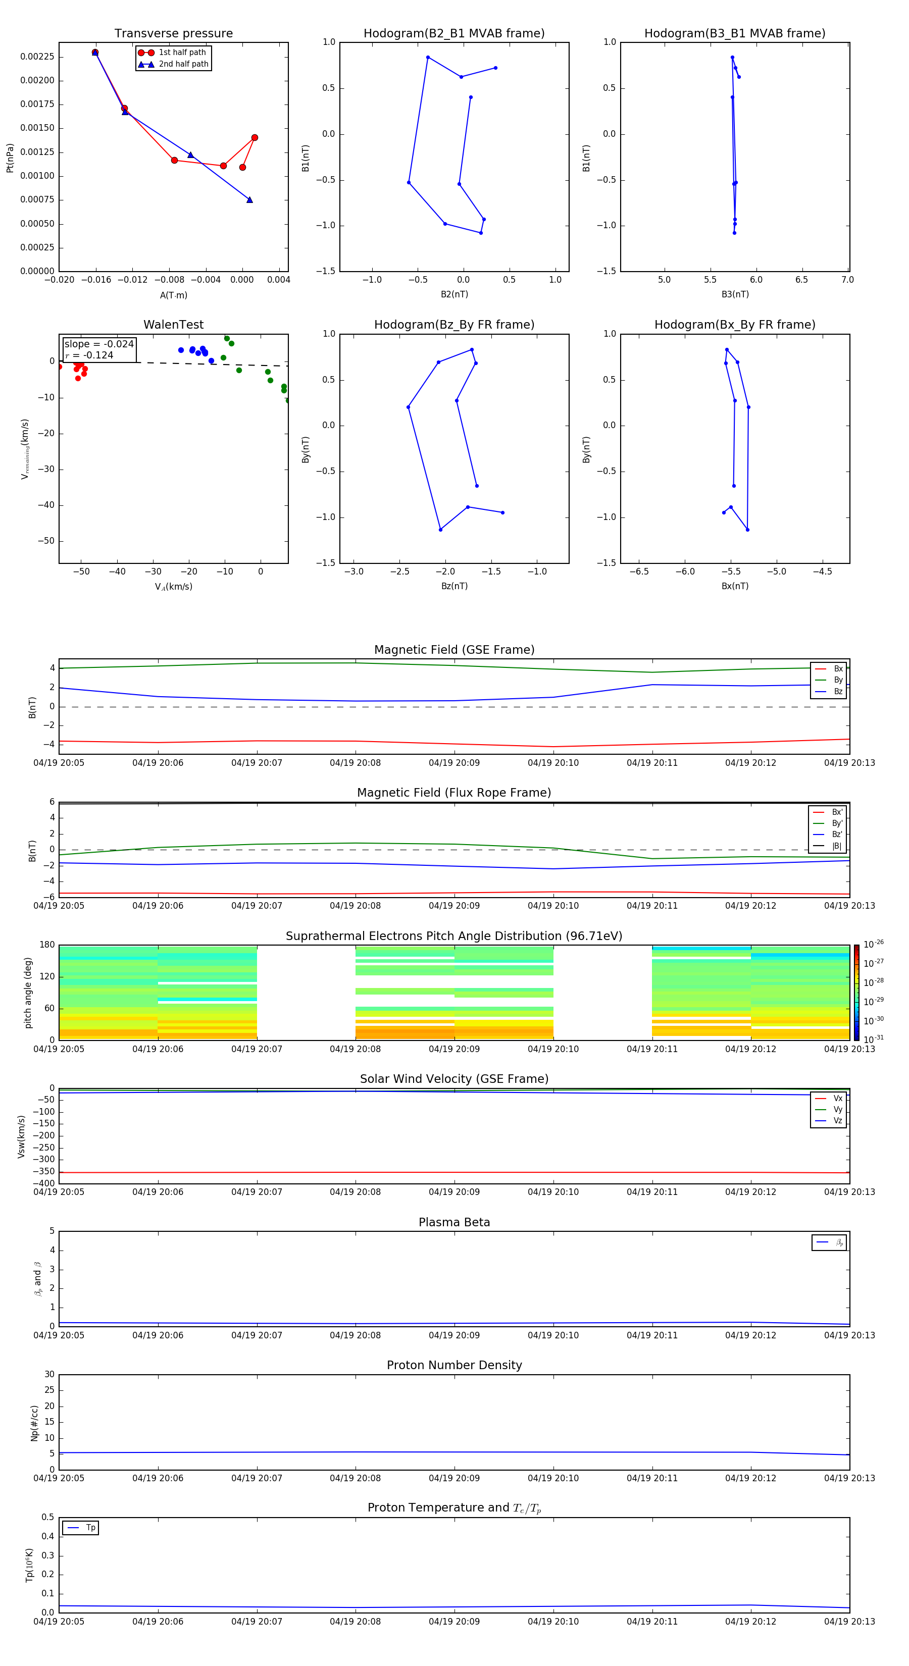Click the '2nd half path' legend entry
Image resolution: width=909 pixels, height=1666 pixels.
173,64
